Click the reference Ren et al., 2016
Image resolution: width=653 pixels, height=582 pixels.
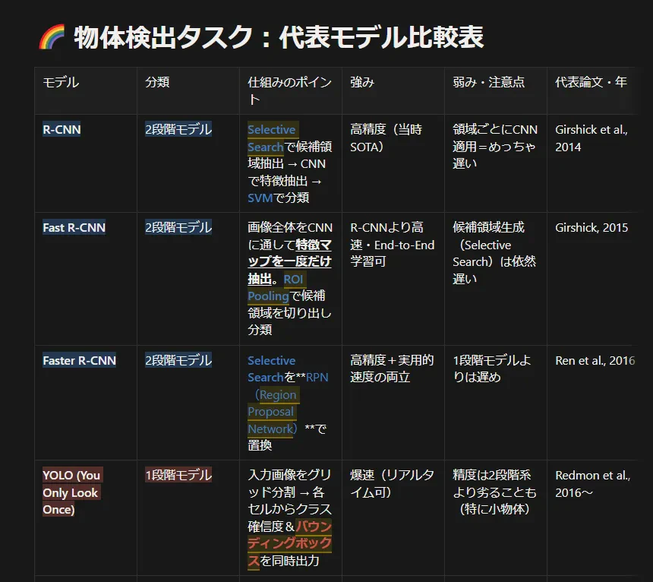[595, 360]
